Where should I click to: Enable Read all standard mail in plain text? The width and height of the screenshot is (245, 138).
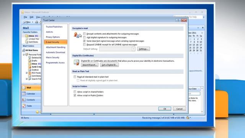point(75,77)
